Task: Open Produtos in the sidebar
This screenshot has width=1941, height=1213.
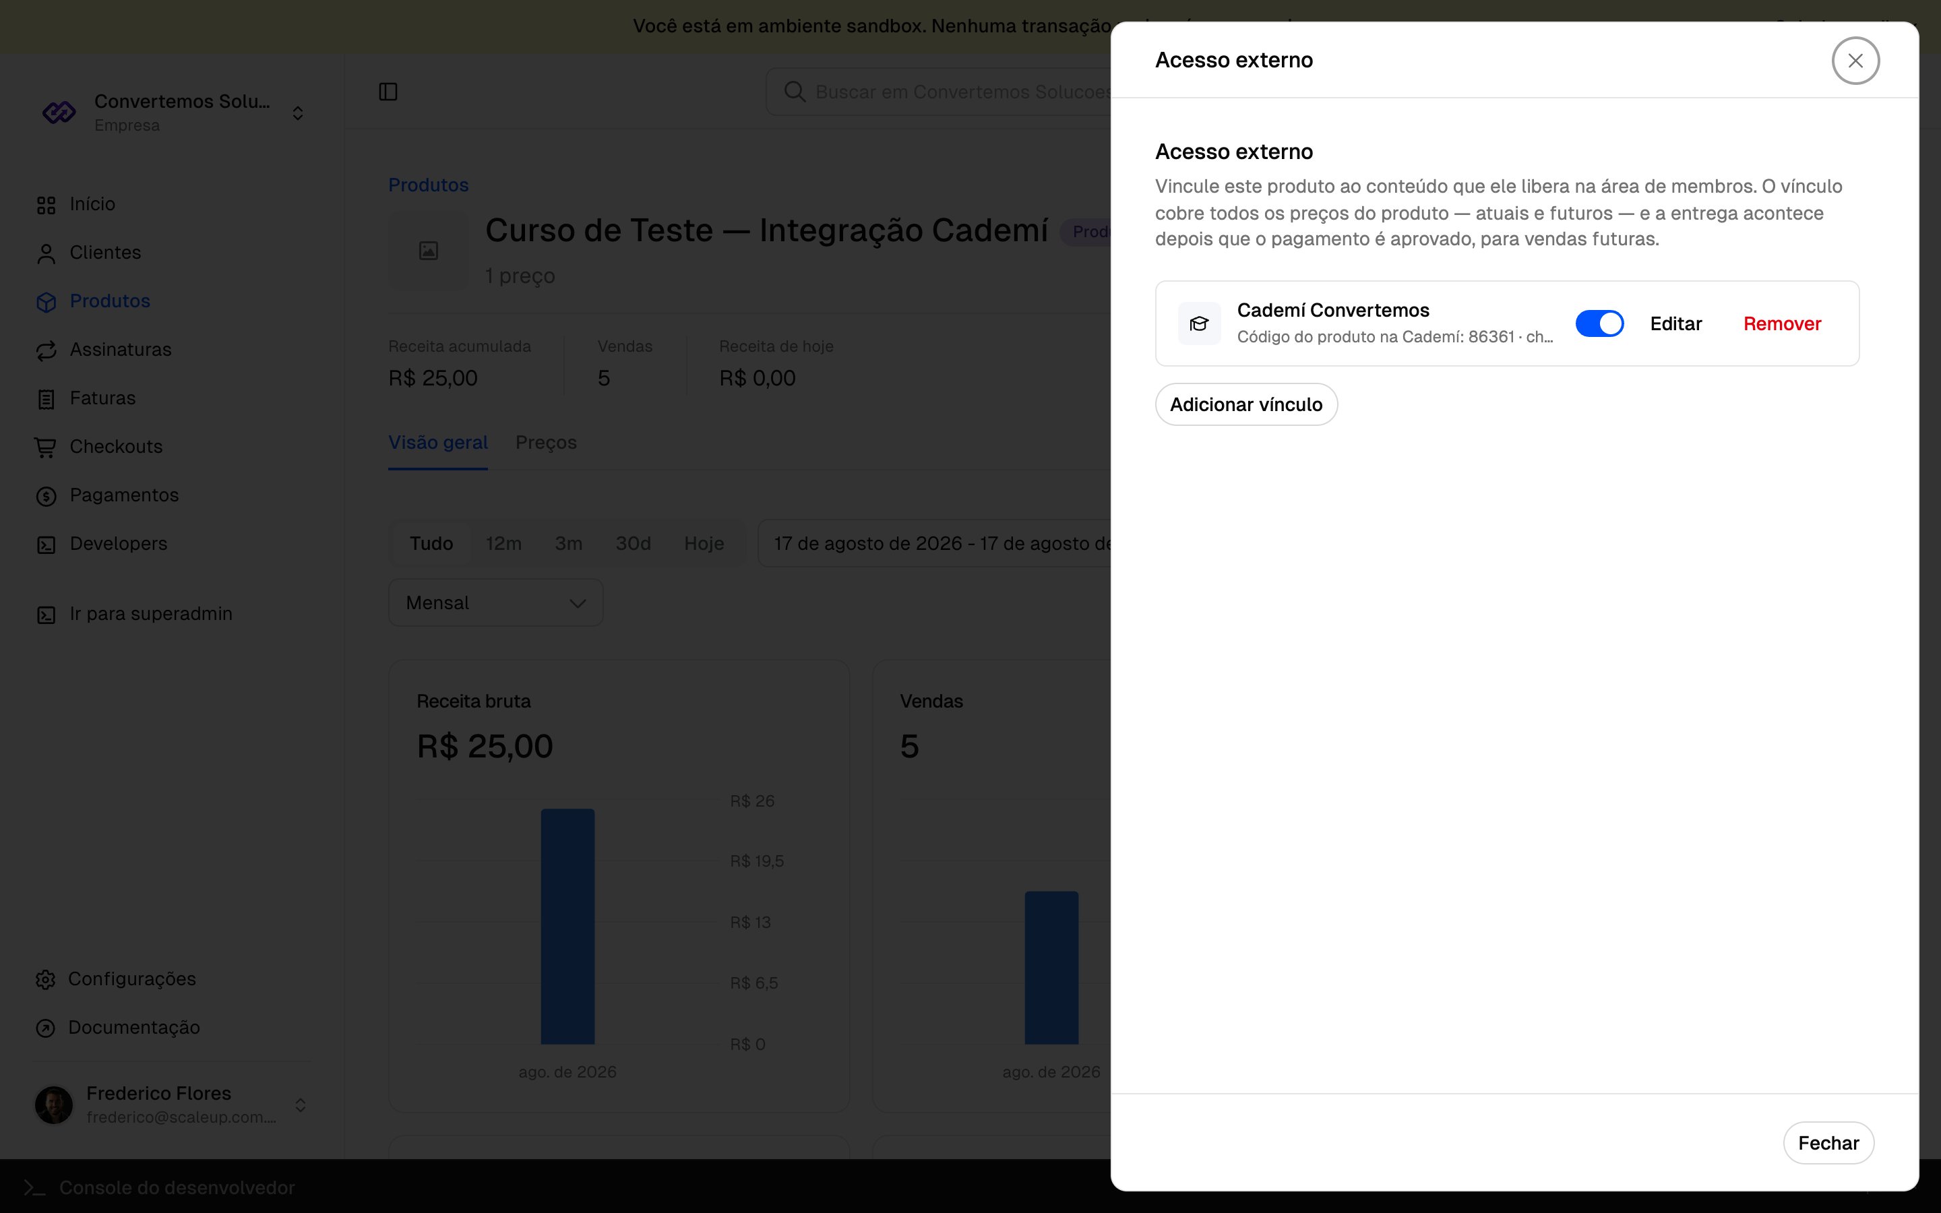Action: [110, 301]
